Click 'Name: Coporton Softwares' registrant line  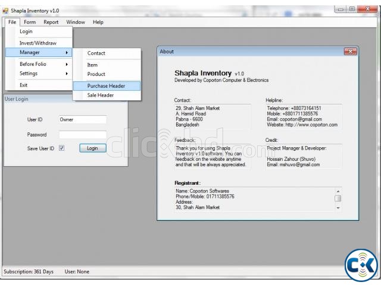pyautogui.click(x=202, y=191)
